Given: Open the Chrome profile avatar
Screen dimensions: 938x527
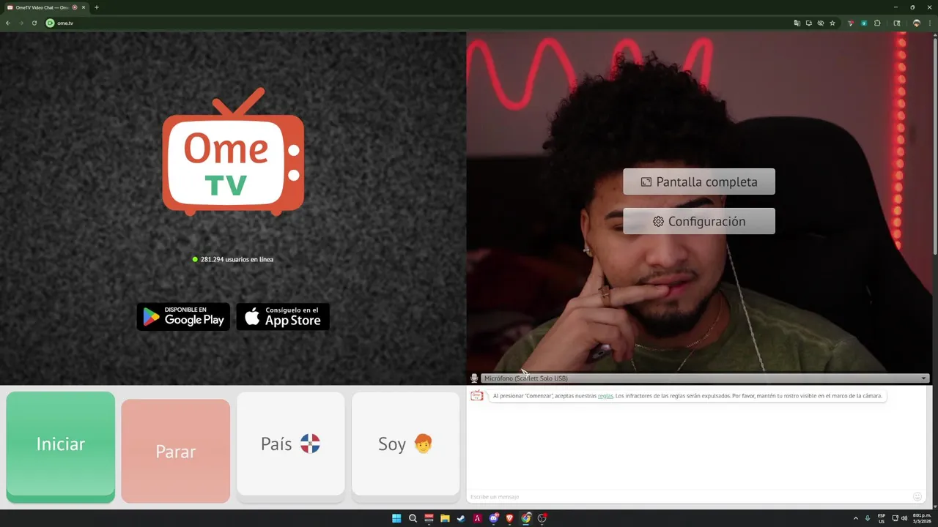Looking at the screenshot, I should click(916, 23).
